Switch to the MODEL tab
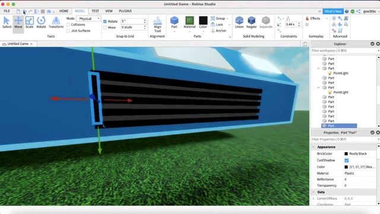 tap(80, 11)
